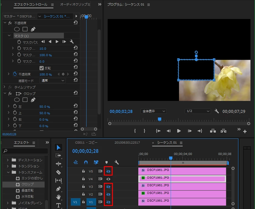Viewport: 255px width, 209px height.
Task: Track selected mask forward
Action: (x=57, y=42)
